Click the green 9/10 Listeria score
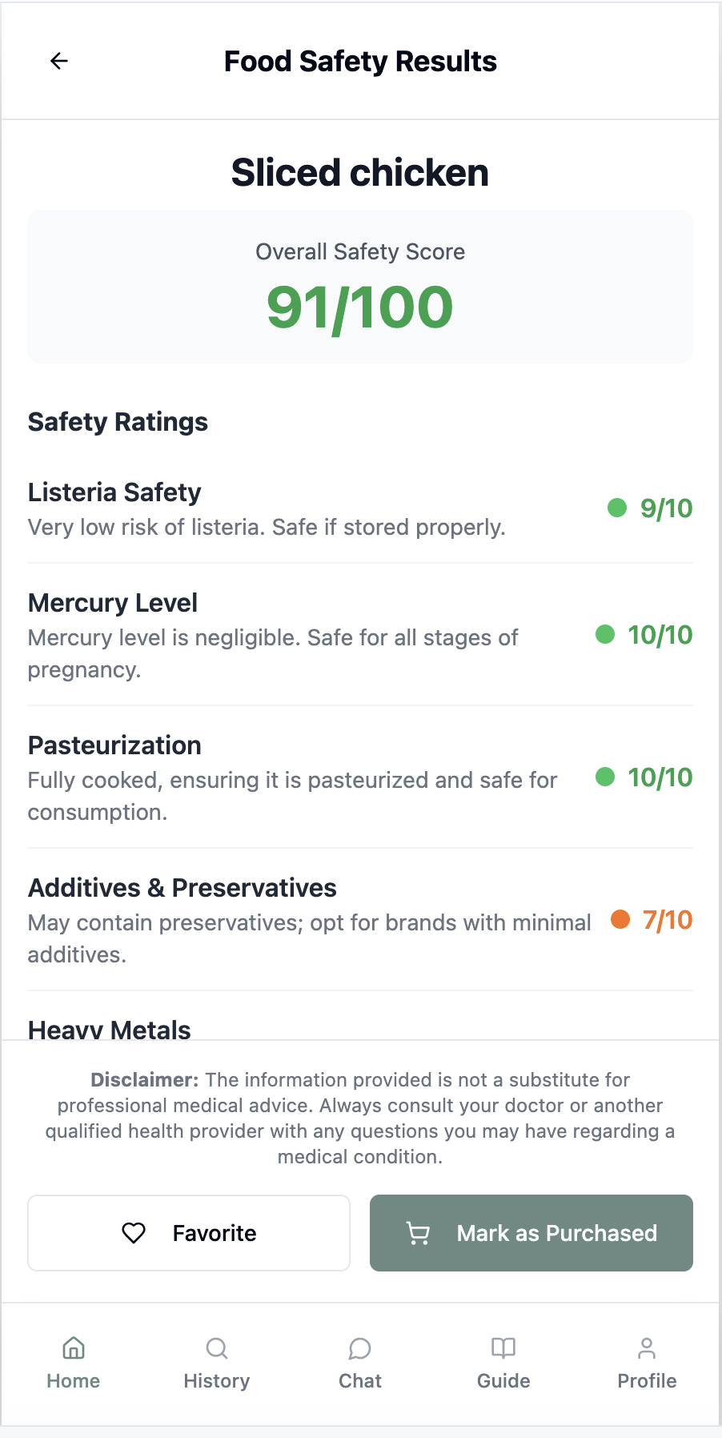Image resolution: width=722 pixels, height=1438 pixels. click(650, 508)
